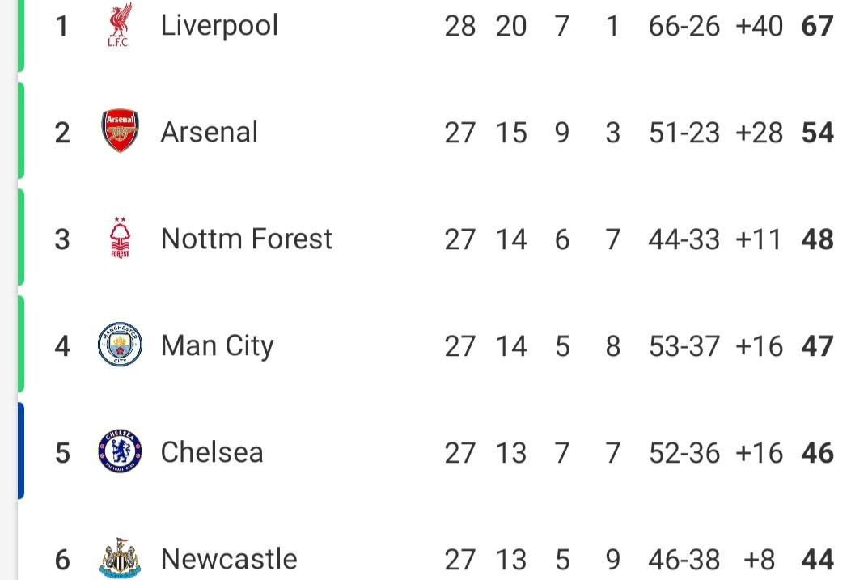Click the rank number 5 for Chelsea
This screenshot has width=851, height=580.
pyautogui.click(x=62, y=452)
